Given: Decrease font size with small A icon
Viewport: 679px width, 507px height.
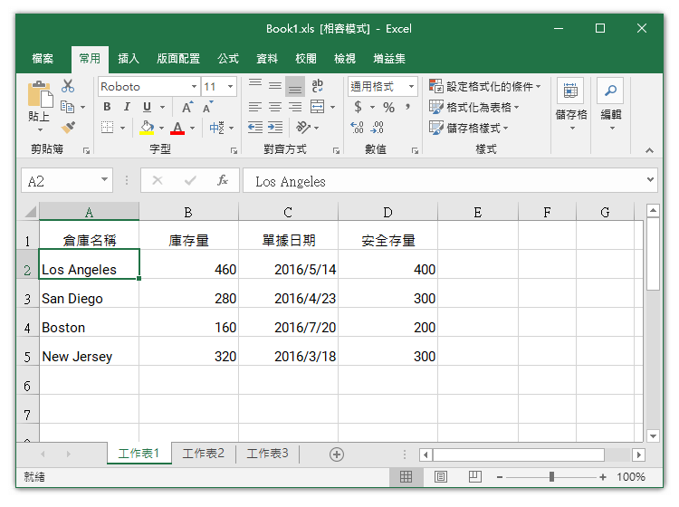Looking at the screenshot, I should 208,107.
